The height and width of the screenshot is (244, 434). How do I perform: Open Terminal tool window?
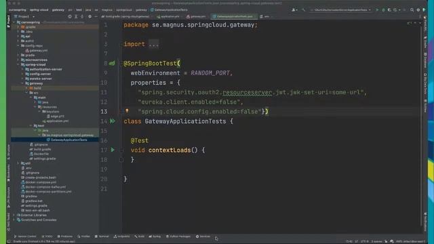(102, 237)
